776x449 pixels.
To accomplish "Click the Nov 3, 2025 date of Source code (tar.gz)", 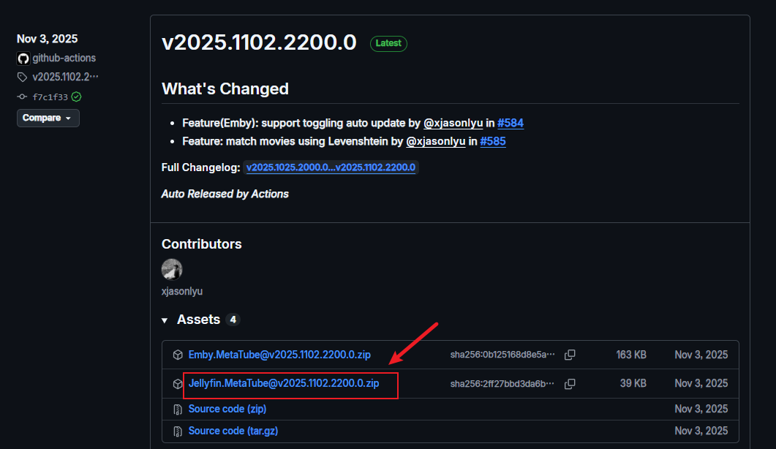I will click(701, 431).
